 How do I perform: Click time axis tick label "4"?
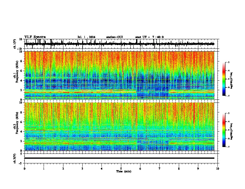tap(102, 169)
